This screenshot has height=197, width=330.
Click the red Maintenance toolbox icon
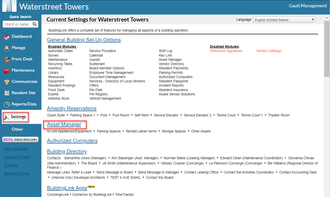click(7, 71)
